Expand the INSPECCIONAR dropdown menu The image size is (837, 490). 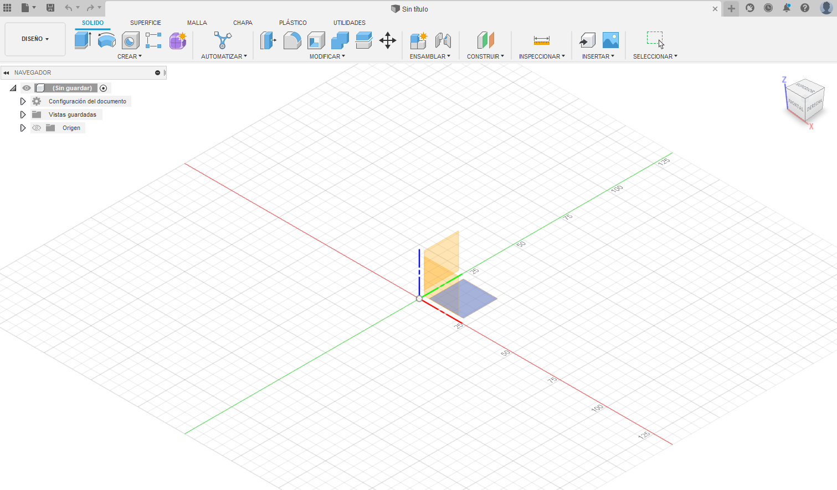click(x=542, y=56)
